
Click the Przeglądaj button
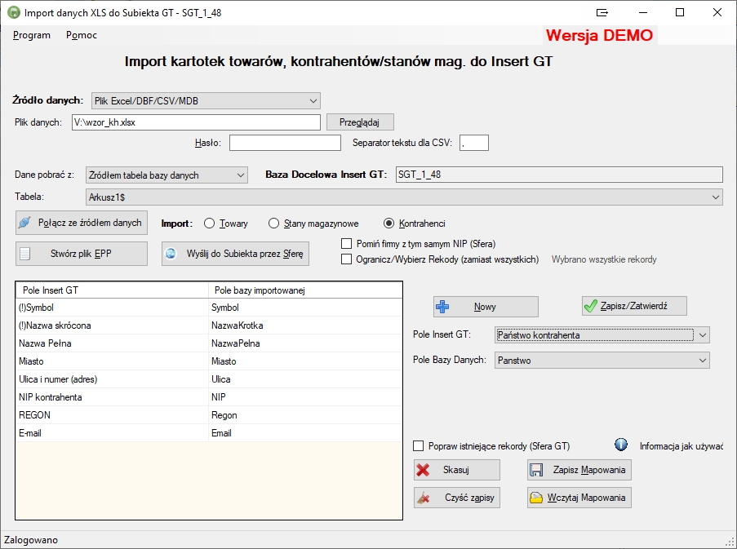tap(360, 122)
